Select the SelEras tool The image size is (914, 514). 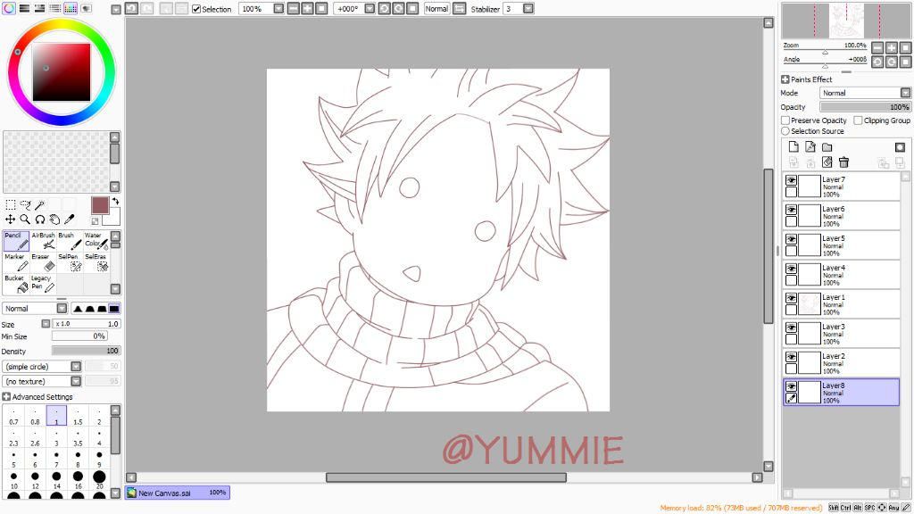[x=96, y=262]
